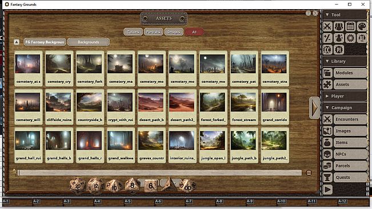
Task: Click the puzzle piece icon beside Assets
Action: click(x=327, y=85)
